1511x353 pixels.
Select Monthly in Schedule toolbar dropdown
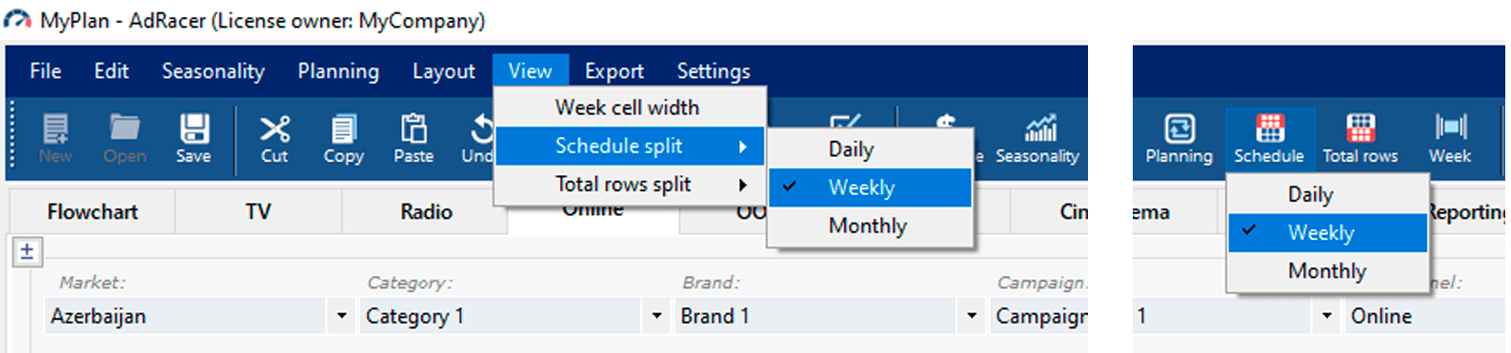point(1328,270)
